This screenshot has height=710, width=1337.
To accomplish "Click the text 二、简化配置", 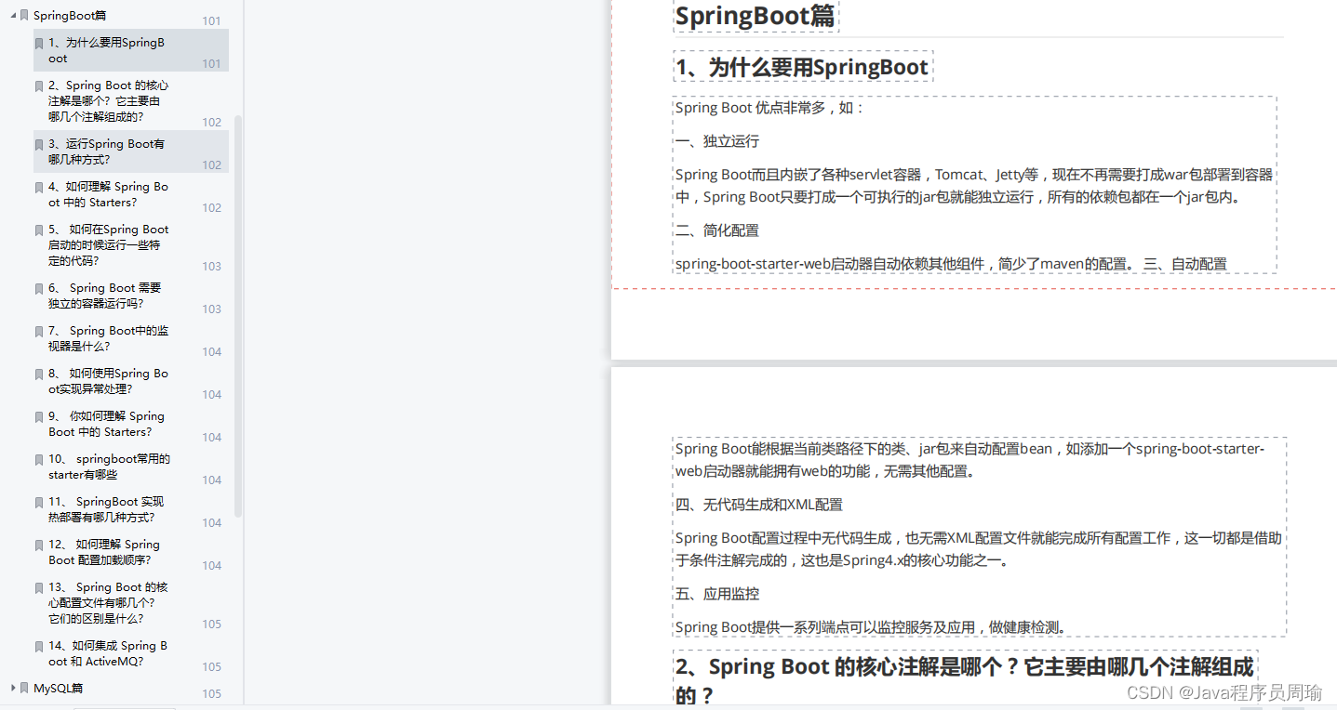I will click(717, 230).
